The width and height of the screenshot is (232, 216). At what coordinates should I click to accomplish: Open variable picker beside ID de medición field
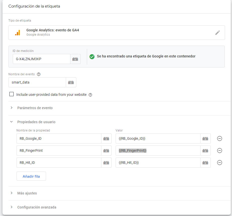point(75,59)
